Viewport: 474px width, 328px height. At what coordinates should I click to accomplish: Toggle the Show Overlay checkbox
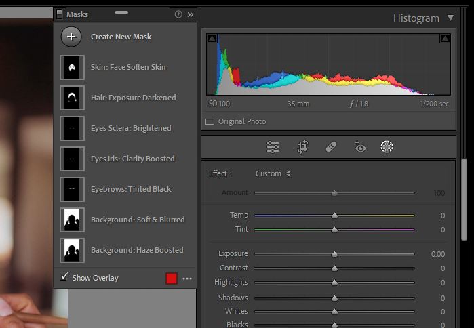(64, 277)
